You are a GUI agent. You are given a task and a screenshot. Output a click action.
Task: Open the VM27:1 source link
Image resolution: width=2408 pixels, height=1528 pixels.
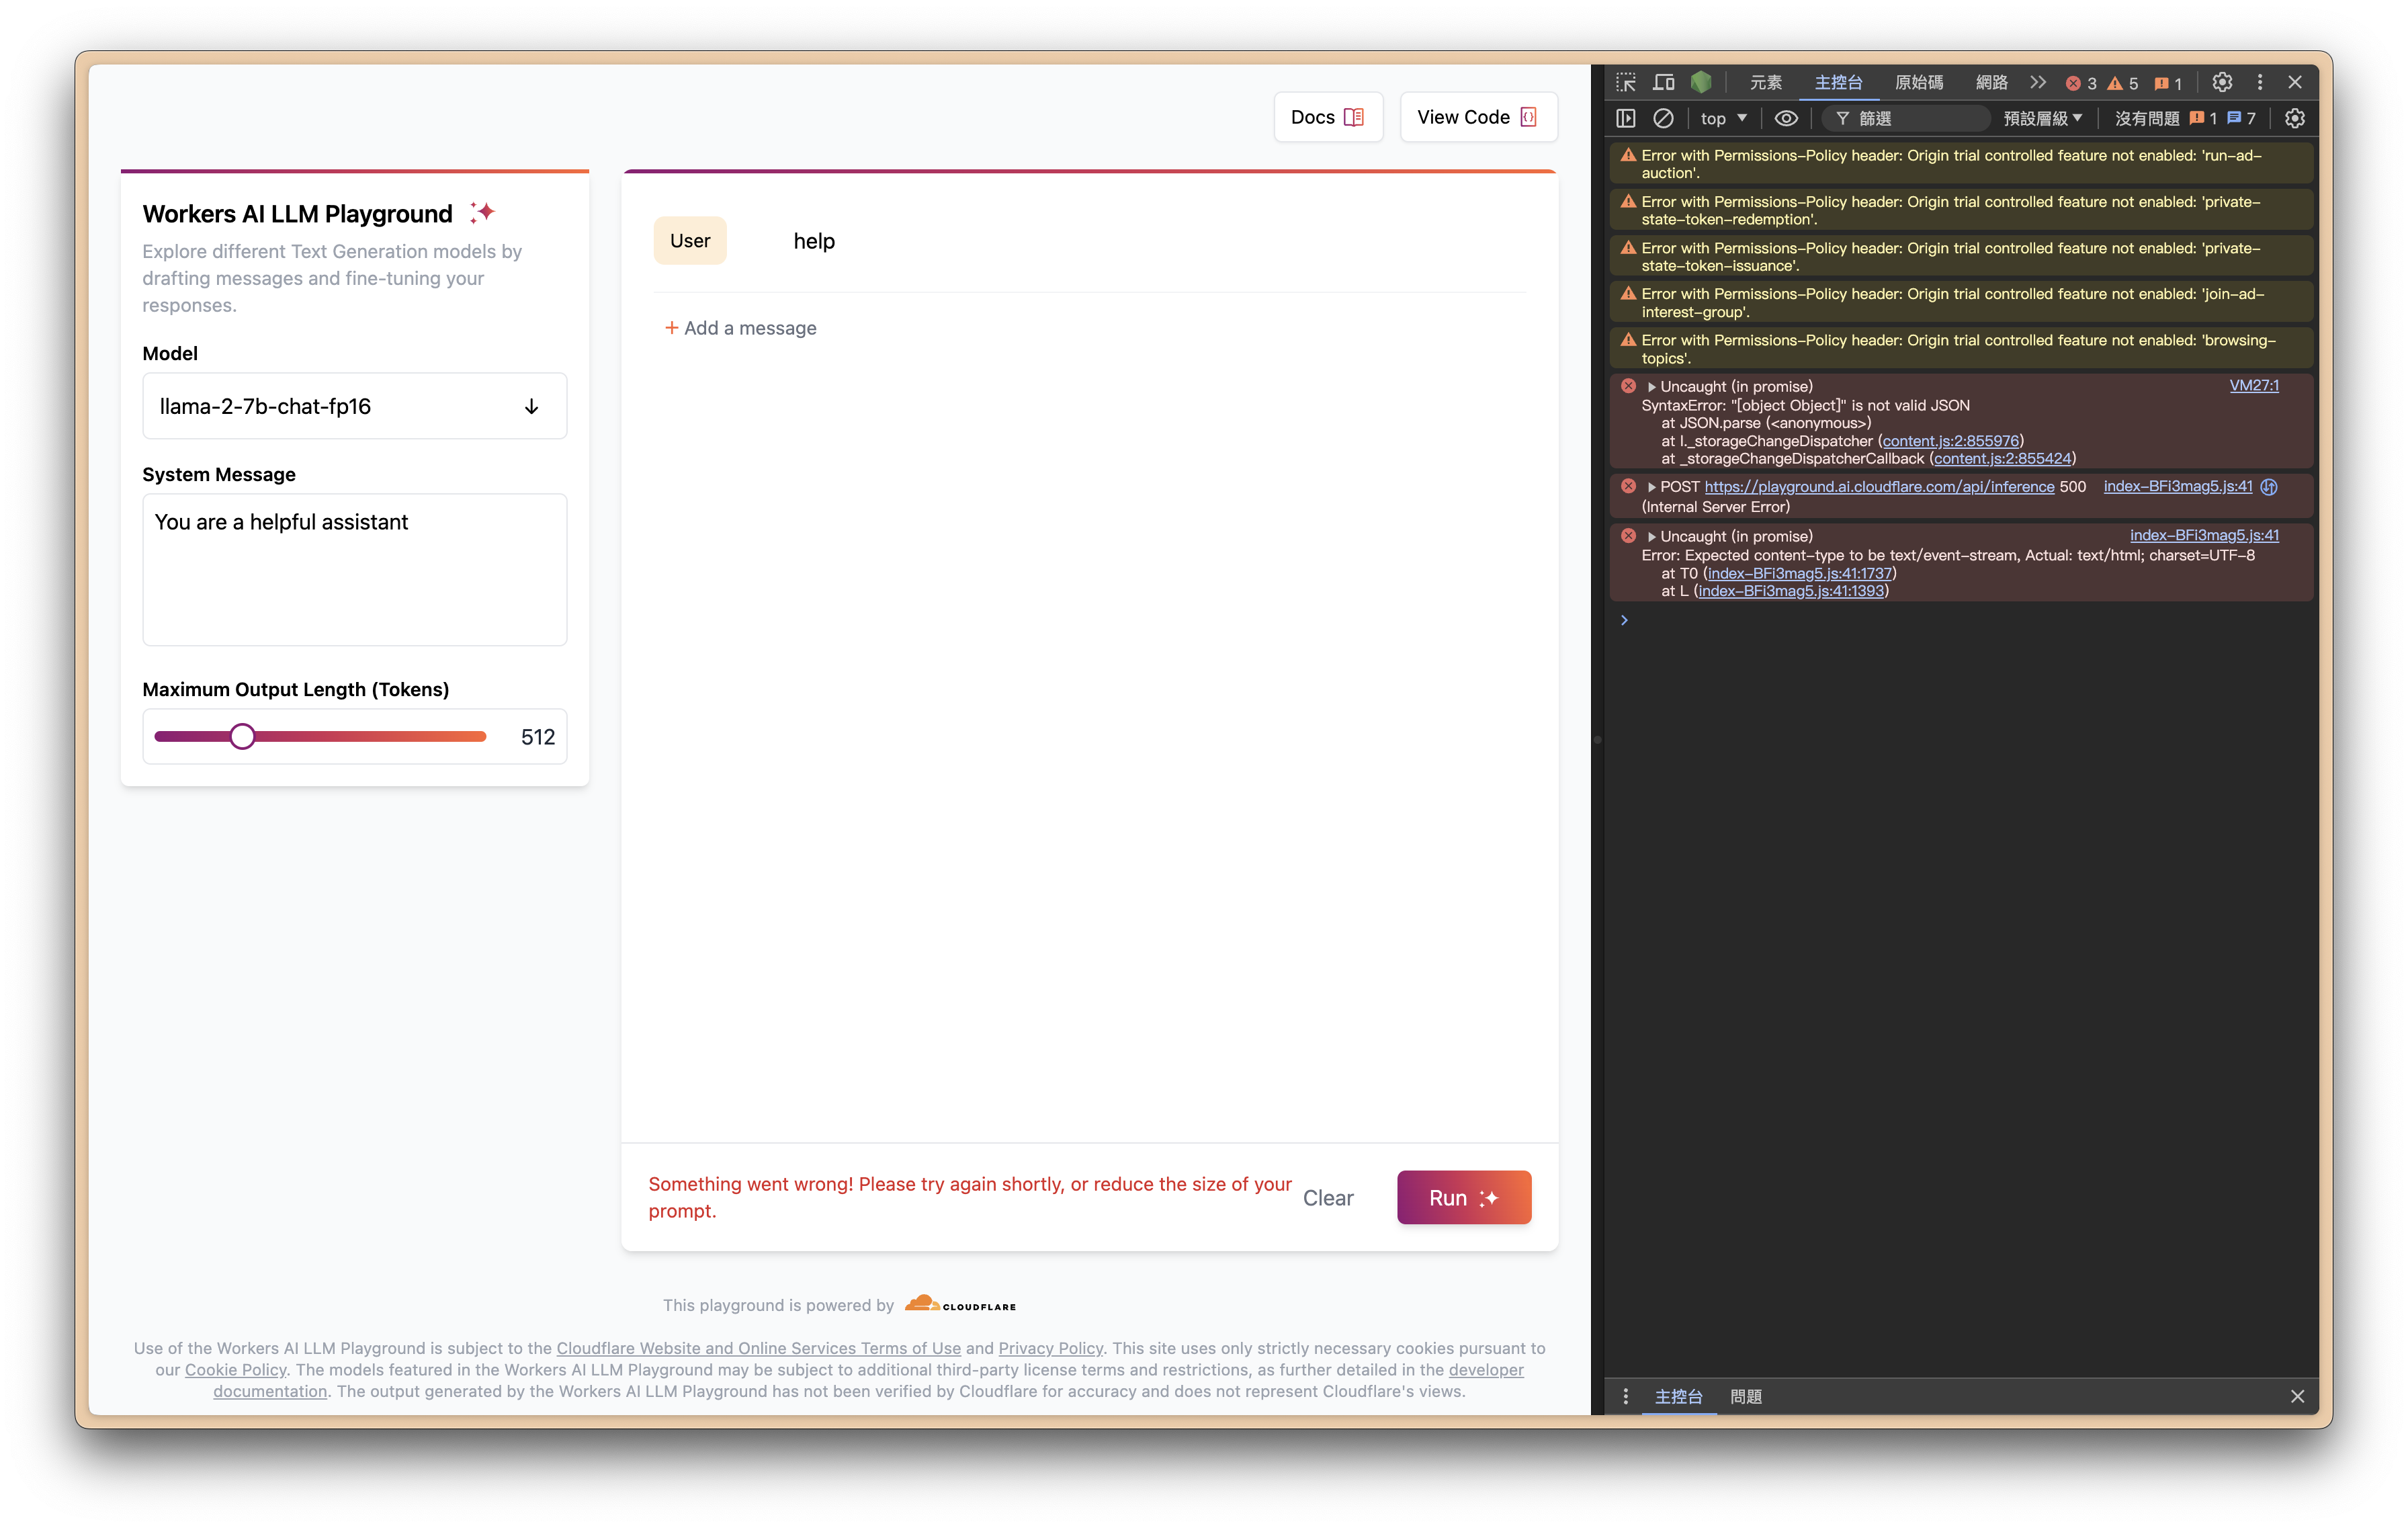(2254, 386)
